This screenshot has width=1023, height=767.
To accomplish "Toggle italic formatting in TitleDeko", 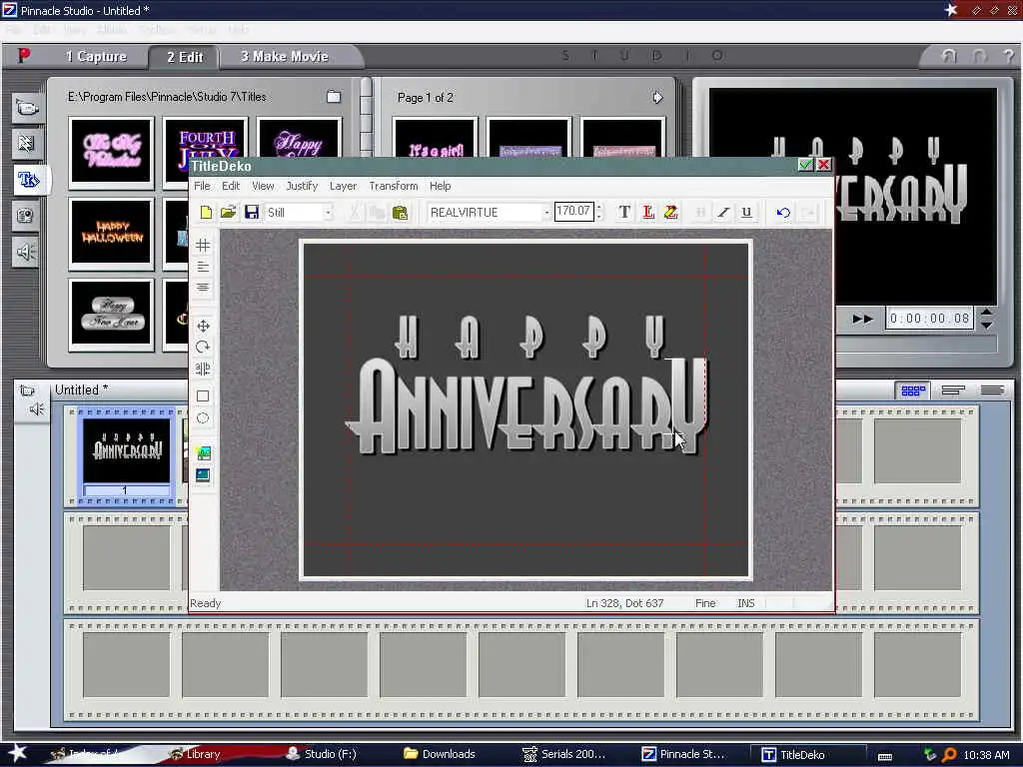I will [x=723, y=212].
